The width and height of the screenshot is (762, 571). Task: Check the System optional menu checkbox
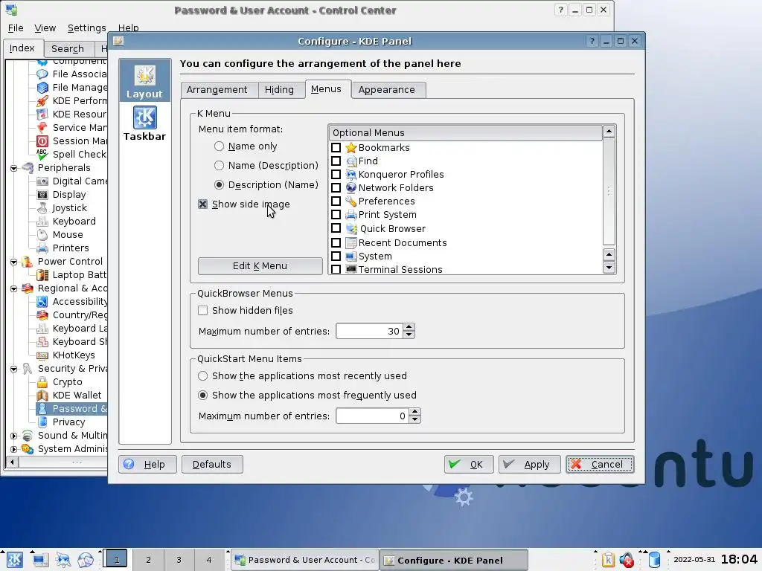336,256
